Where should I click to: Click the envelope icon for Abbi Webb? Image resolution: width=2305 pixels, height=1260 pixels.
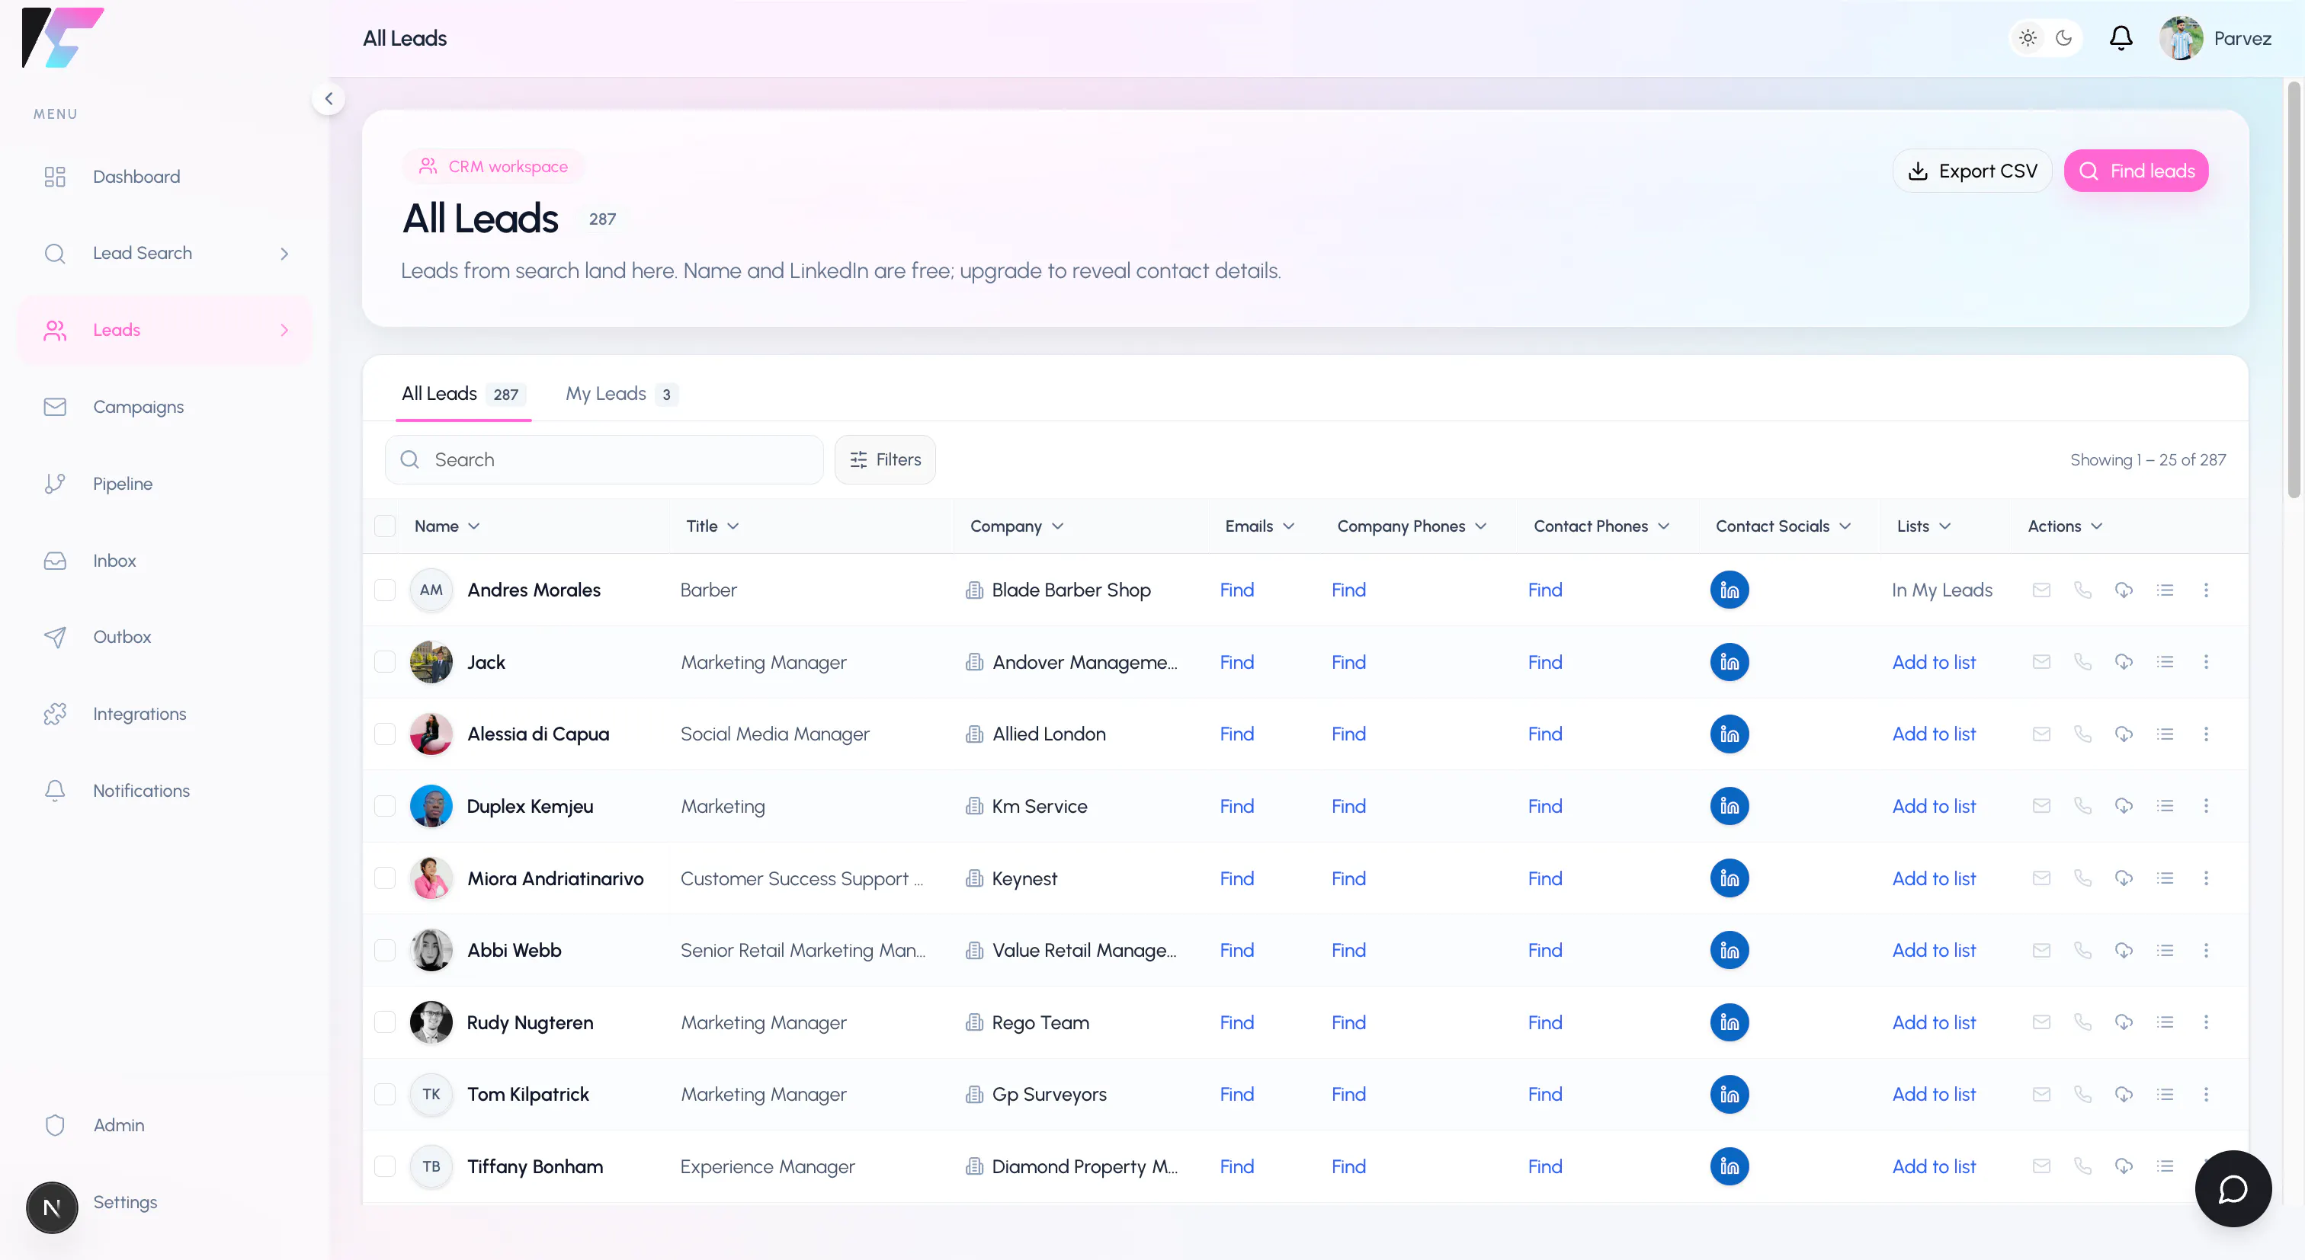[x=2041, y=951]
